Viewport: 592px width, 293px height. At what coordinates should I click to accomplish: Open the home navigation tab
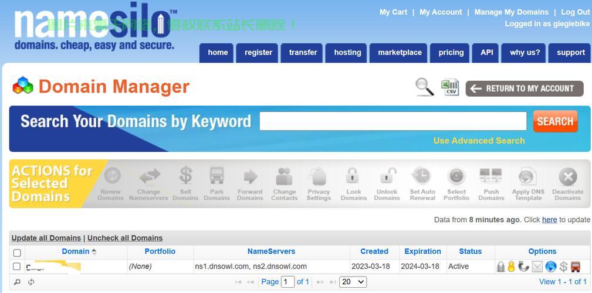point(218,53)
